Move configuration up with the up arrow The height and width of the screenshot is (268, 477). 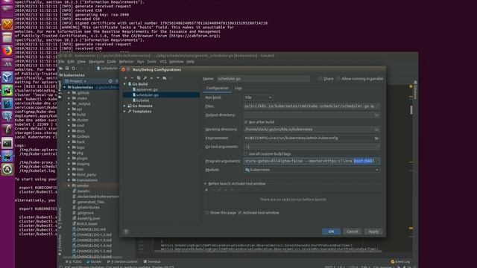151,78
